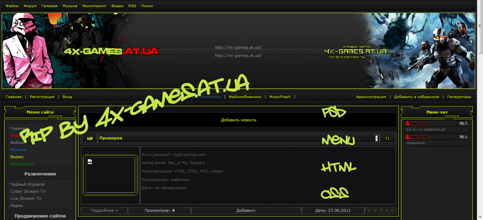This screenshot has height=220, width=483.
Task: Open Live Stream TV in sidebar
Action: 26,198
